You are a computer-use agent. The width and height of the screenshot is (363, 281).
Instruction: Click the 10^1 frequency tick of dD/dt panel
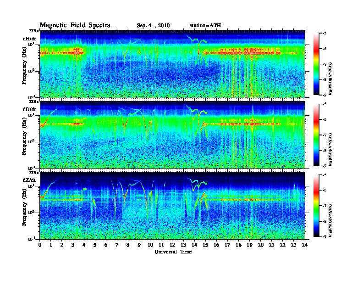pyautogui.click(x=31, y=115)
